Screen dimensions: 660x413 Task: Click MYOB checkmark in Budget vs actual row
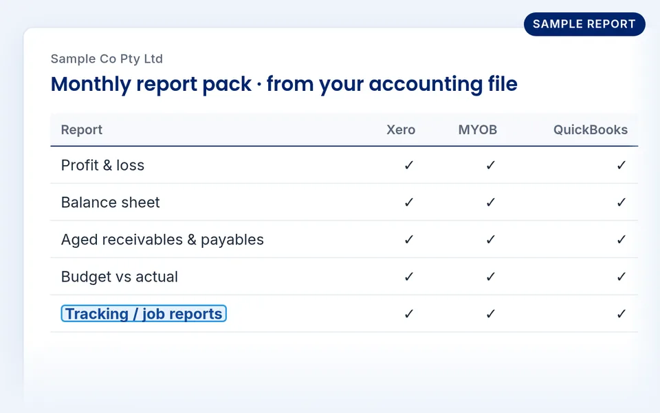click(491, 277)
